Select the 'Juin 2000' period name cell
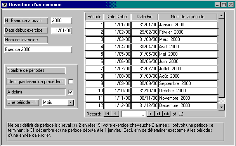This screenshot has height=146, width=236. click(x=188, y=61)
